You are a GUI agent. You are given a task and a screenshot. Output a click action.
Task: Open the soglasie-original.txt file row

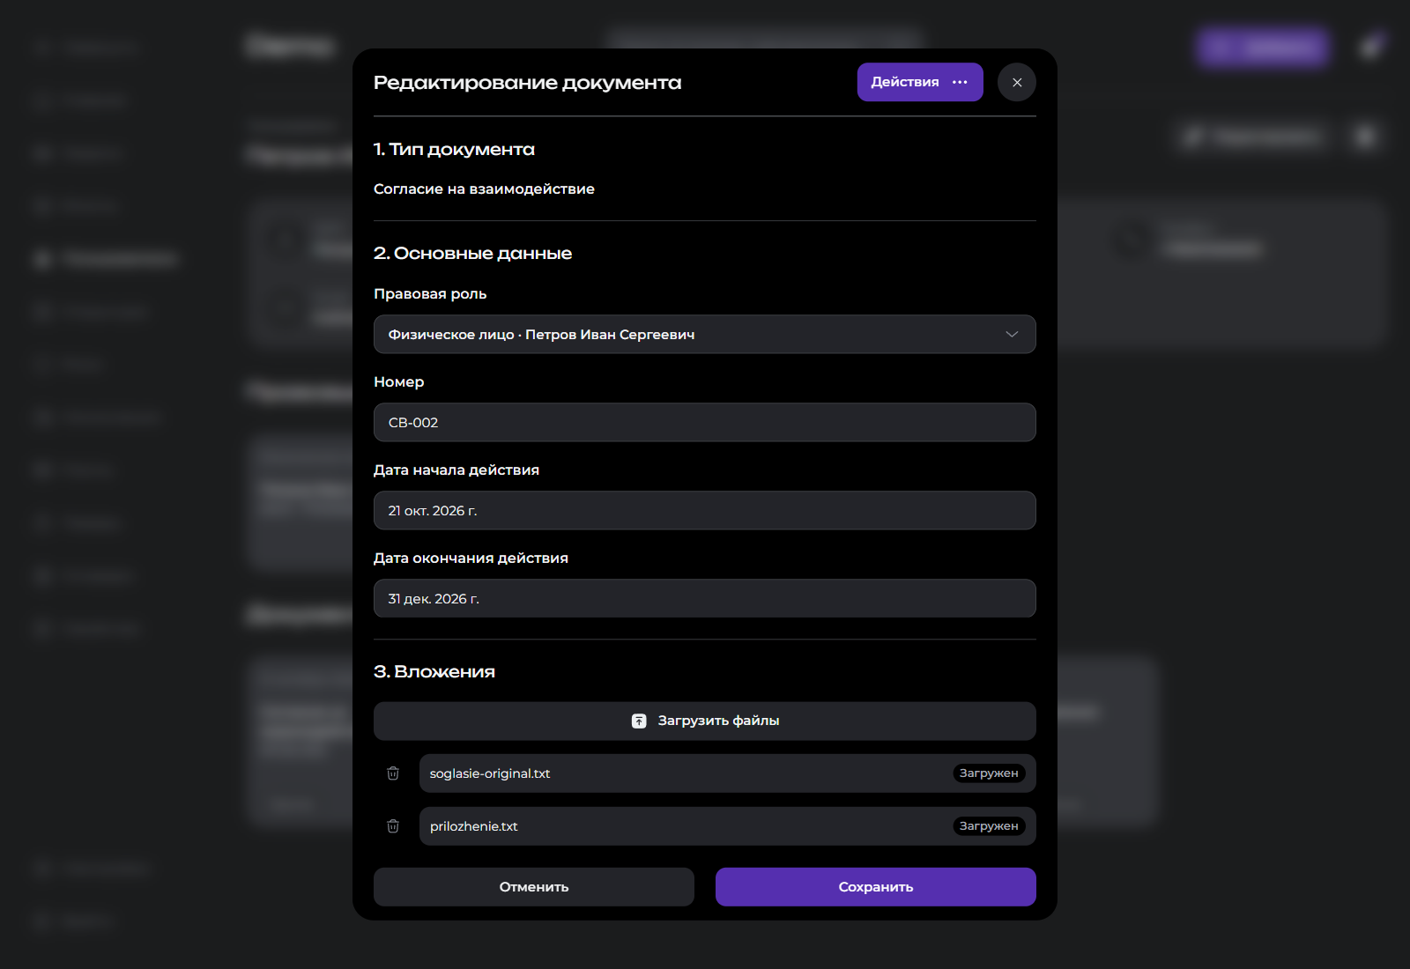pos(728,773)
